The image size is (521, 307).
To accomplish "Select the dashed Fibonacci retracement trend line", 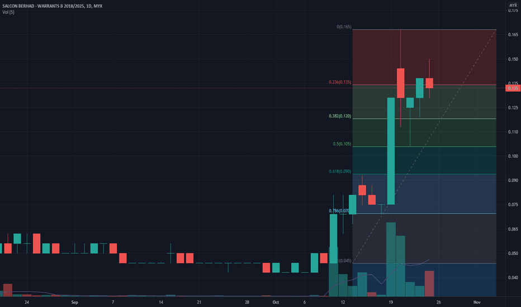I will pyautogui.click(x=424, y=146).
